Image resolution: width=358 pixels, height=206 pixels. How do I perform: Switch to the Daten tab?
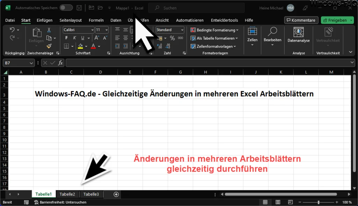(116, 20)
